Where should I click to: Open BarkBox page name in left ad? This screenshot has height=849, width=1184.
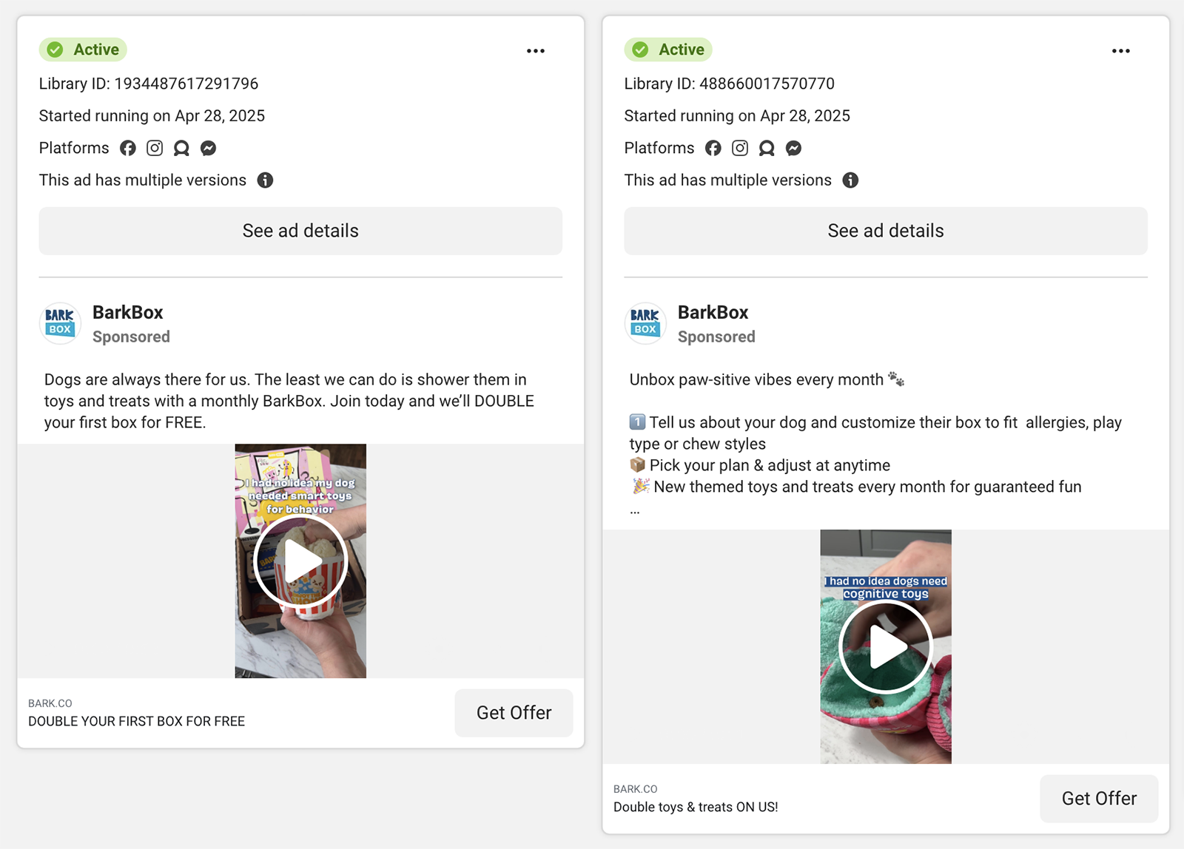[128, 312]
